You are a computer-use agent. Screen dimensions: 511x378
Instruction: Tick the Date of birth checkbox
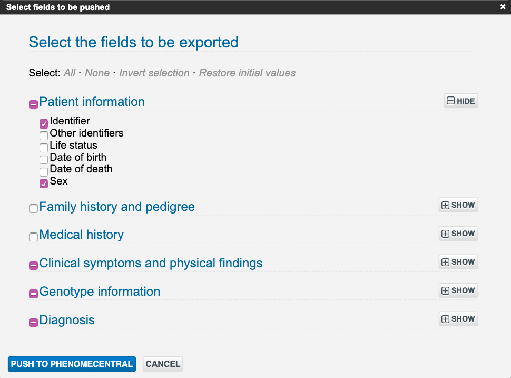tap(44, 160)
